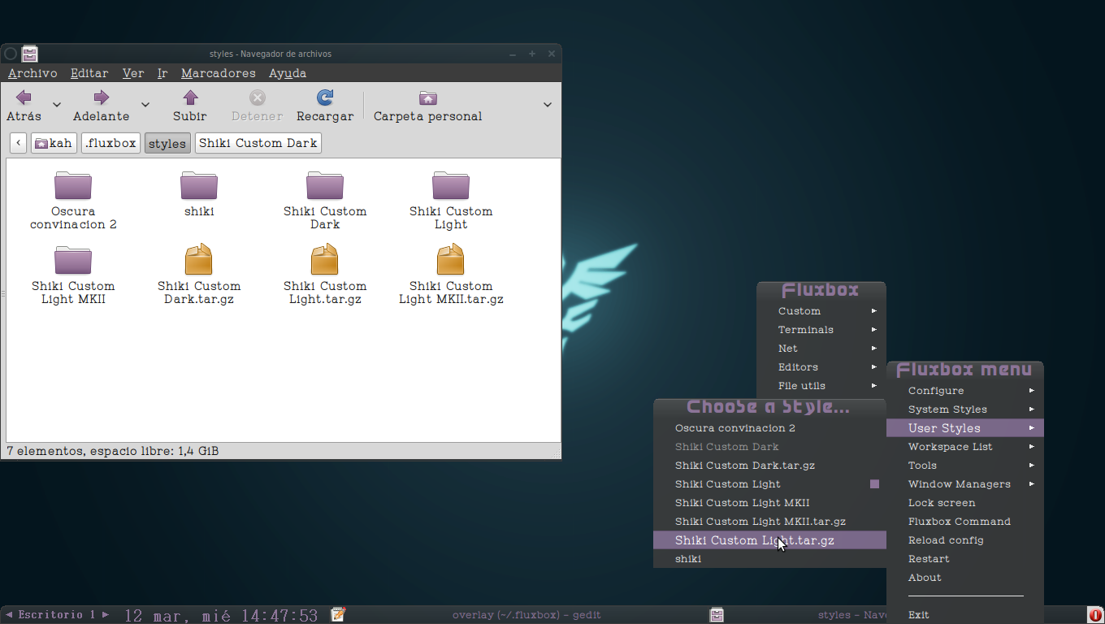Open the System Styles submenu
The height and width of the screenshot is (624, 1105).
(965, 409)
